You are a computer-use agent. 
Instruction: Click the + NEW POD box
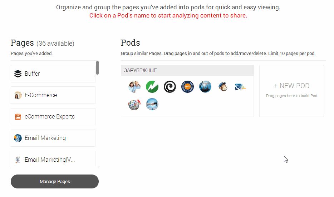pos(291,91)
